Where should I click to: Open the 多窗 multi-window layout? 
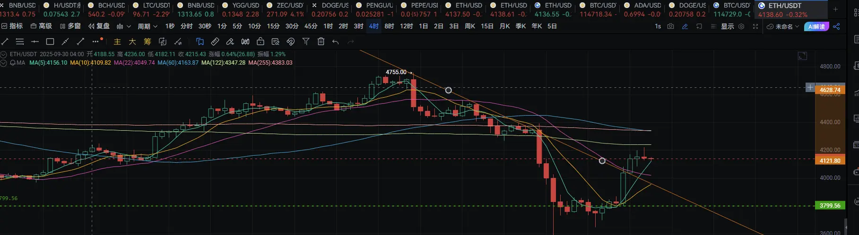pyautogui.click(x=70, y=26)
